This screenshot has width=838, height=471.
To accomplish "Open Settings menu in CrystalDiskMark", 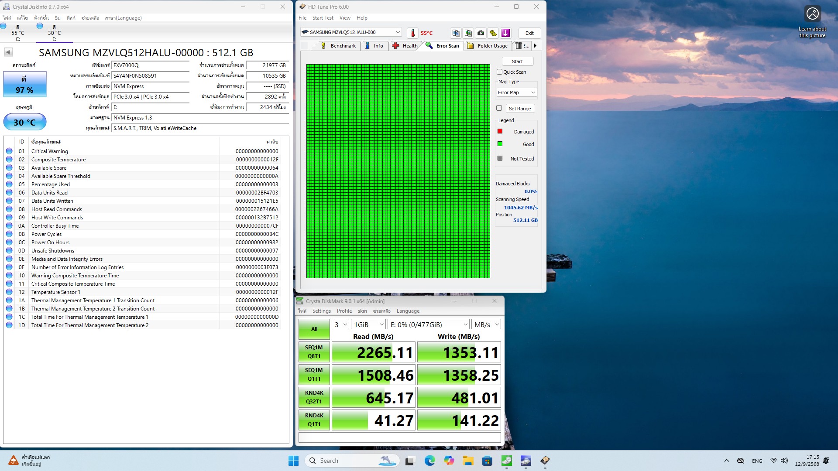I will (x=321, y=311).
